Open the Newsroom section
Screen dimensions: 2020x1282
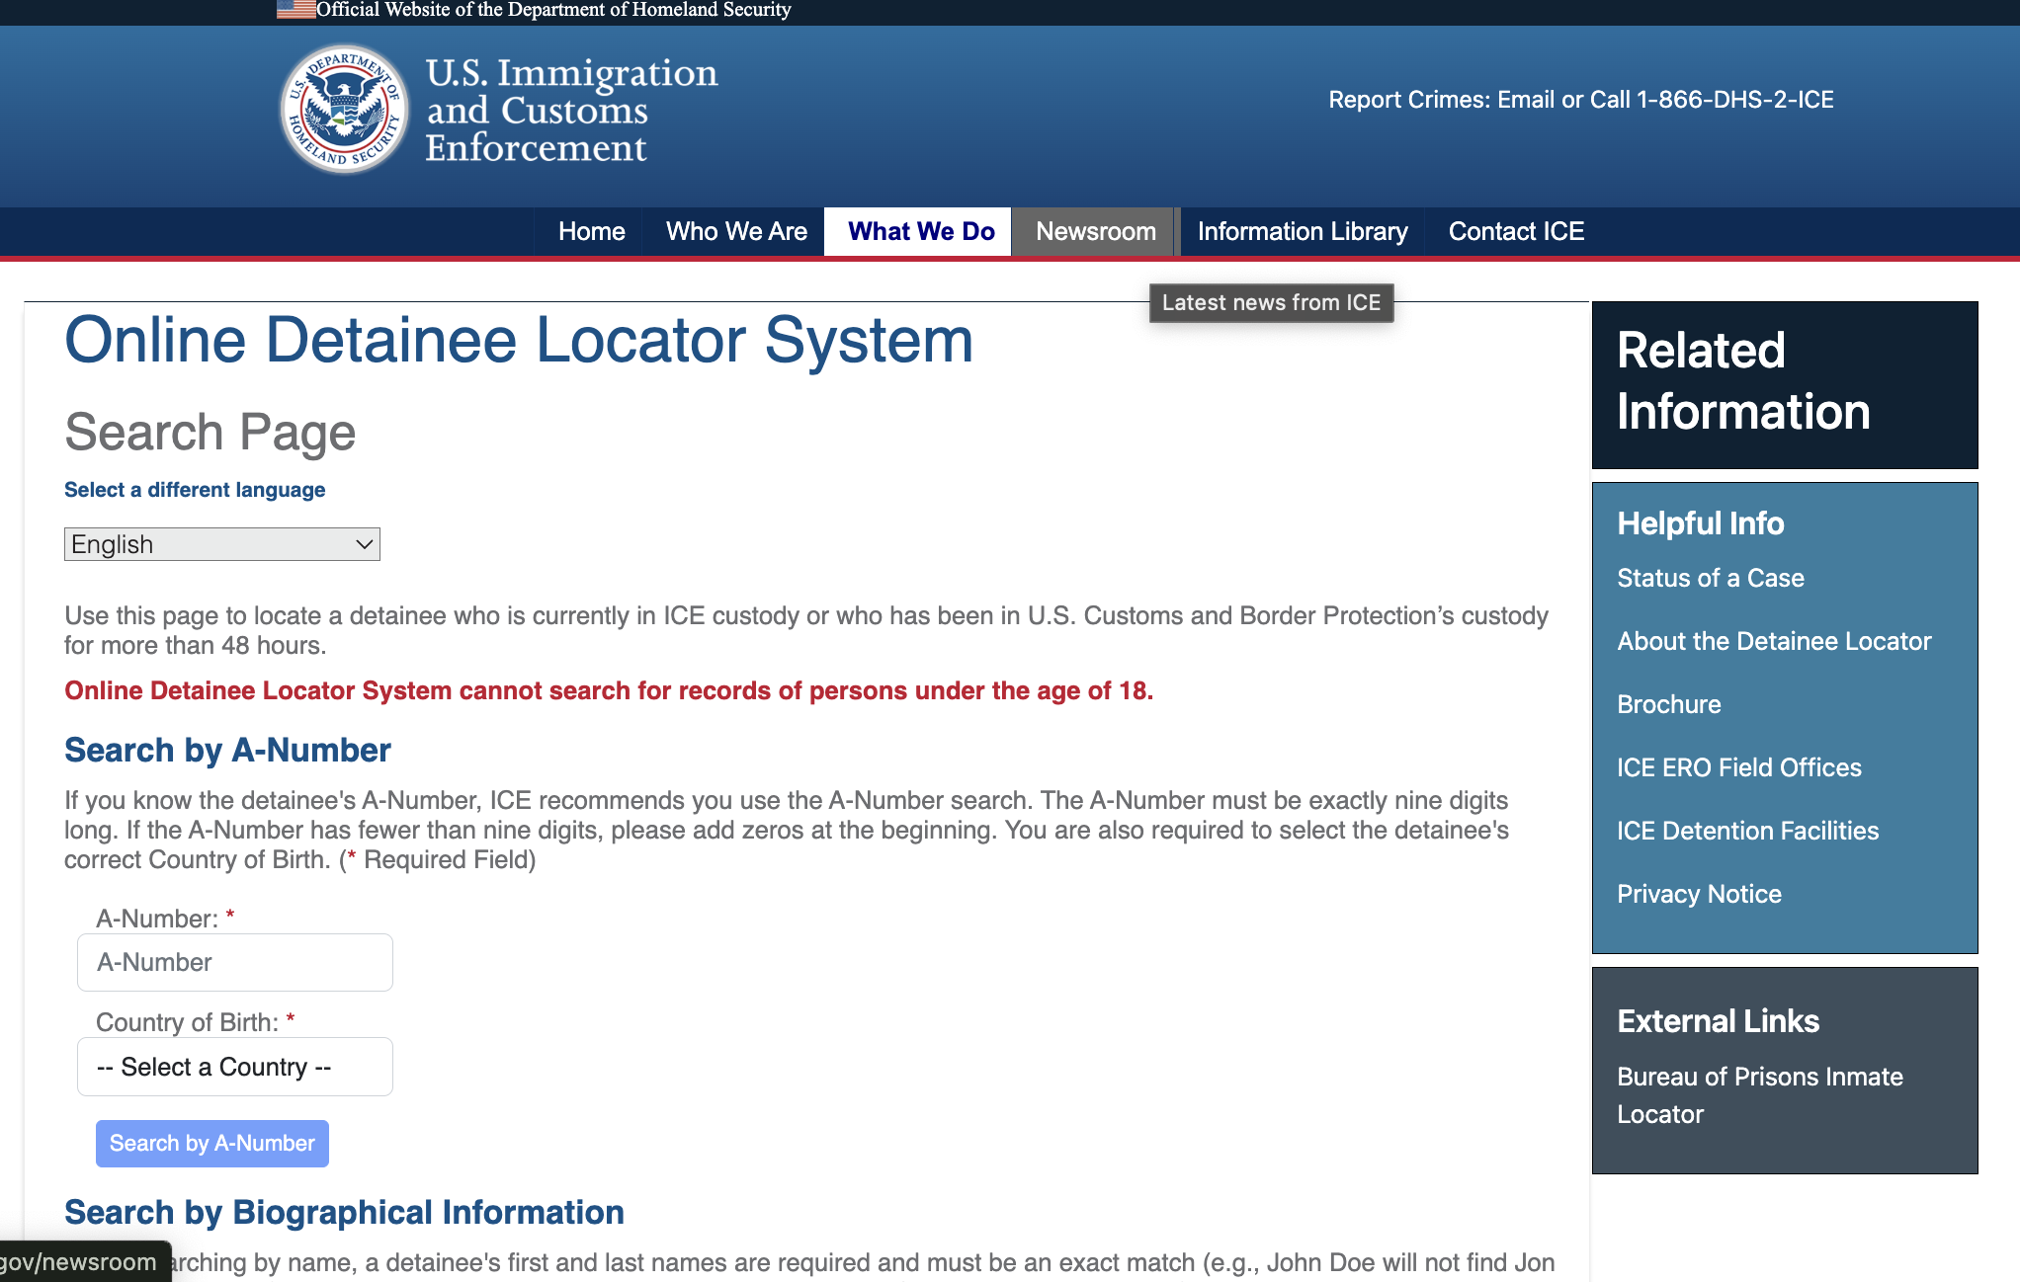click(x=1096, y=231)
